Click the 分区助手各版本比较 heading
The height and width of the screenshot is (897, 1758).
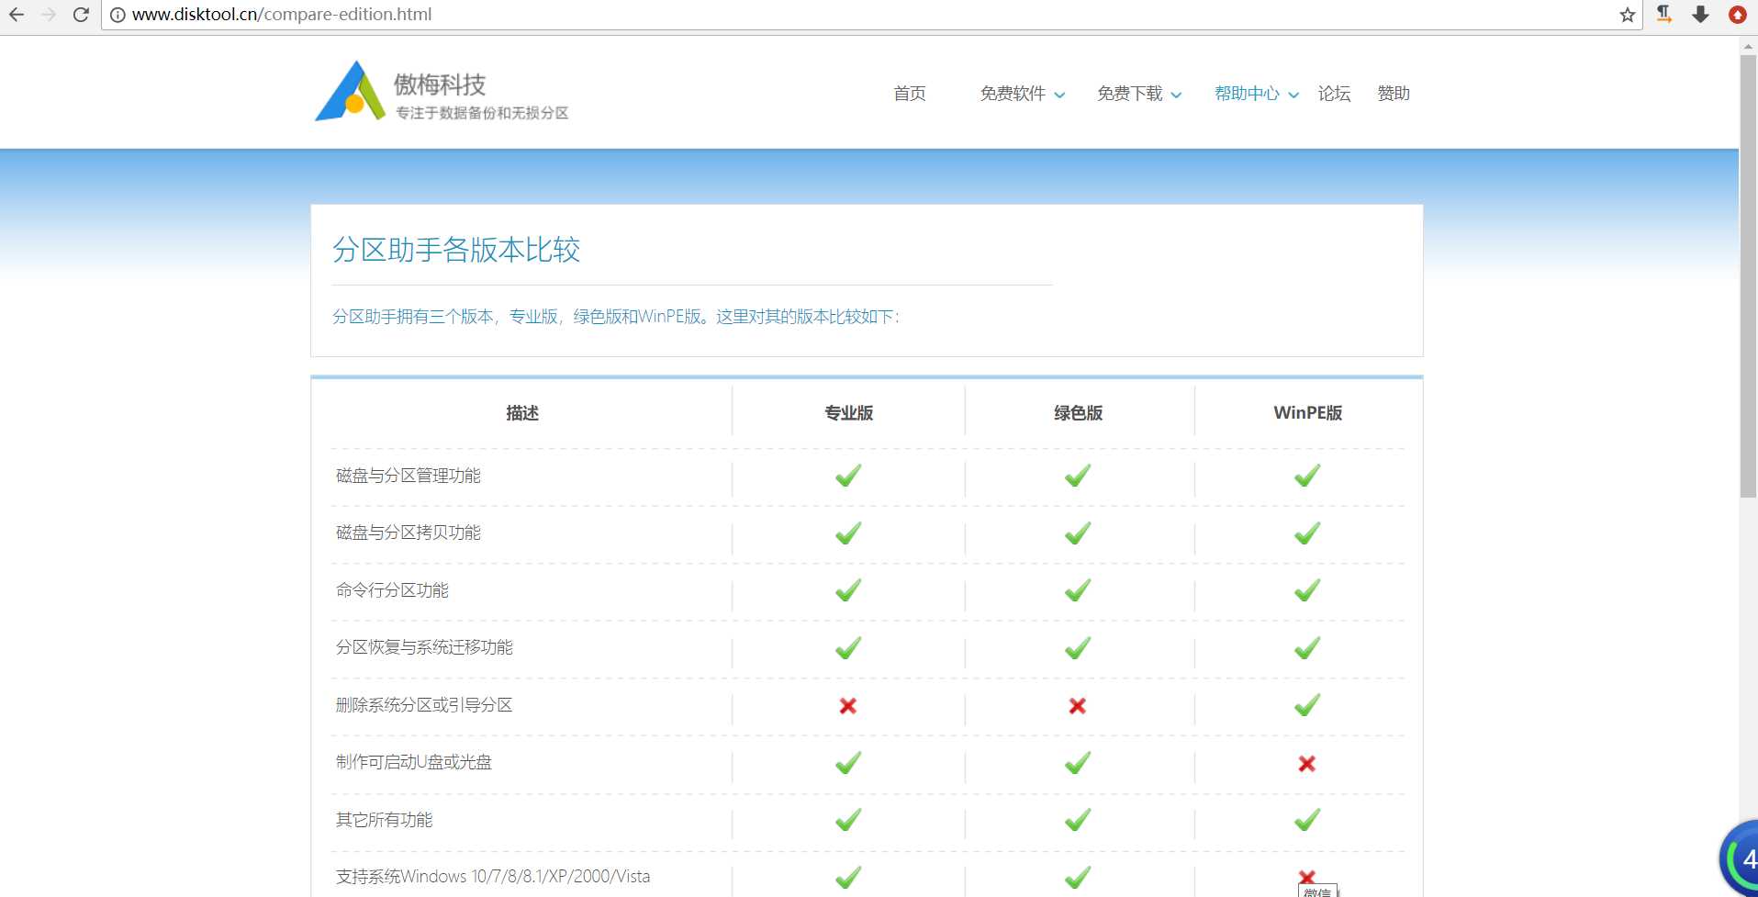point(456,250)
